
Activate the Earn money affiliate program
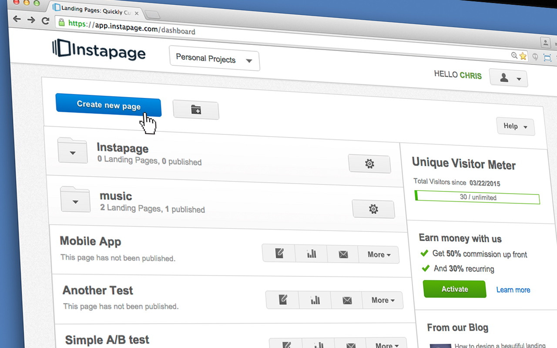pyautogui.click(x=454, y=289)
